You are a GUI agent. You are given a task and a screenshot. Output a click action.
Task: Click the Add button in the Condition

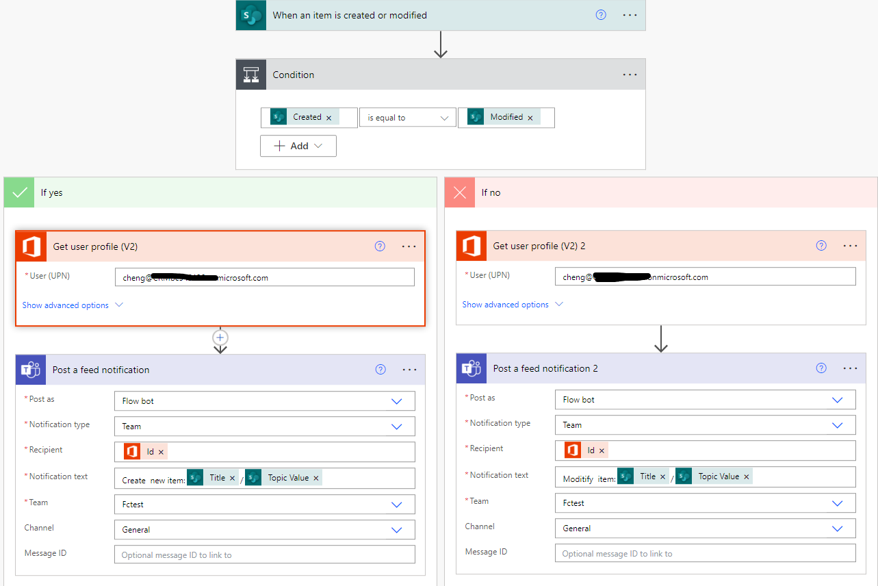[x=298, y=145]
